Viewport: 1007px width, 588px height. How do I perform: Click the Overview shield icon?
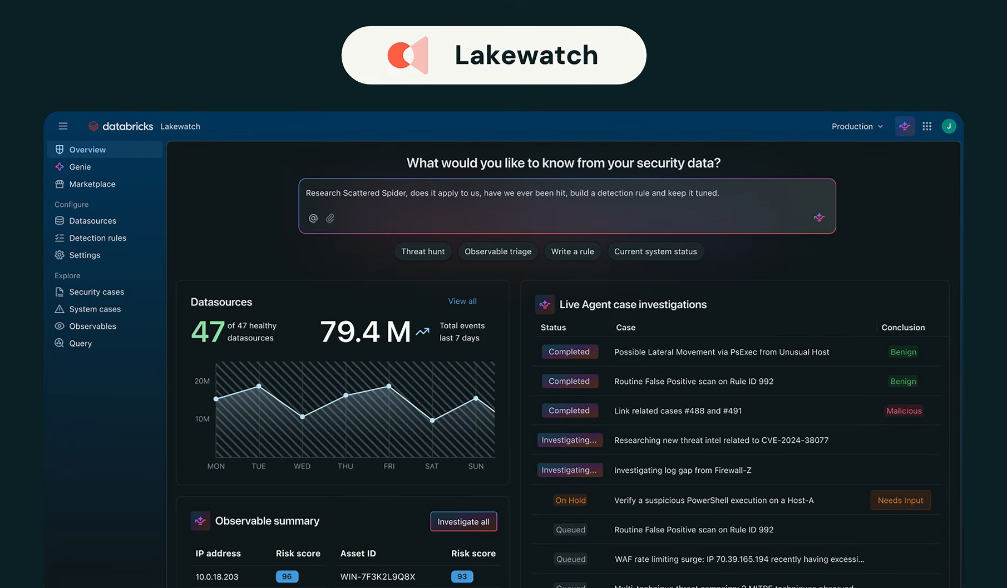pos(60,150)
